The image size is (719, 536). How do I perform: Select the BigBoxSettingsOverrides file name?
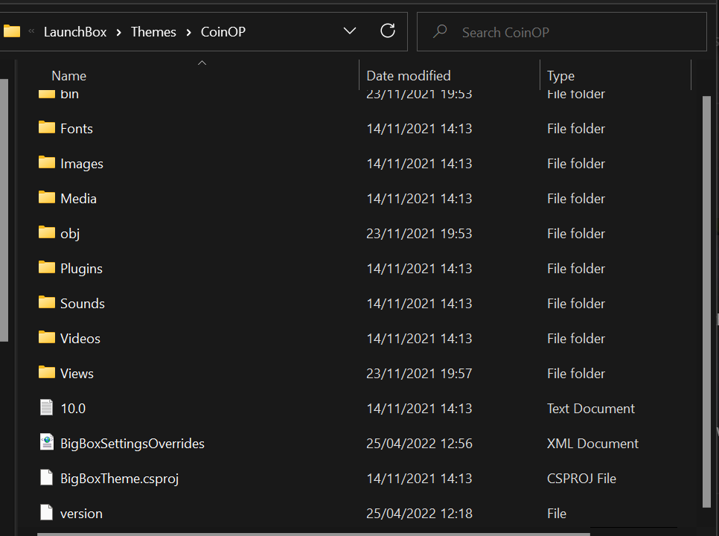[x=132, y=444]
